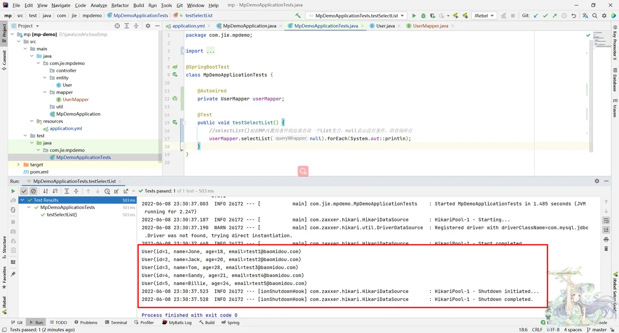This screenshot has height=333, width=619.
Task: Click the Build Project hammer icon
Action: tap(298, 15)
